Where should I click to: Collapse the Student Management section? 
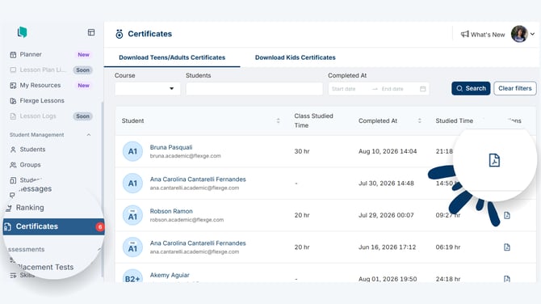(89, 135)
